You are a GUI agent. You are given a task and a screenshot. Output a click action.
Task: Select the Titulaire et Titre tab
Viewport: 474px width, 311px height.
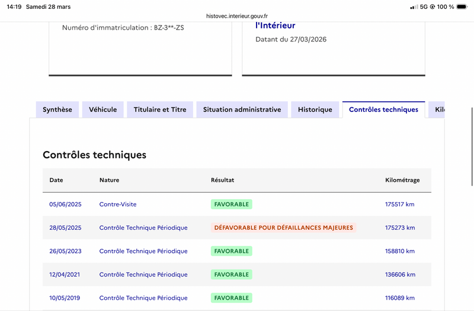pos(160,110)
